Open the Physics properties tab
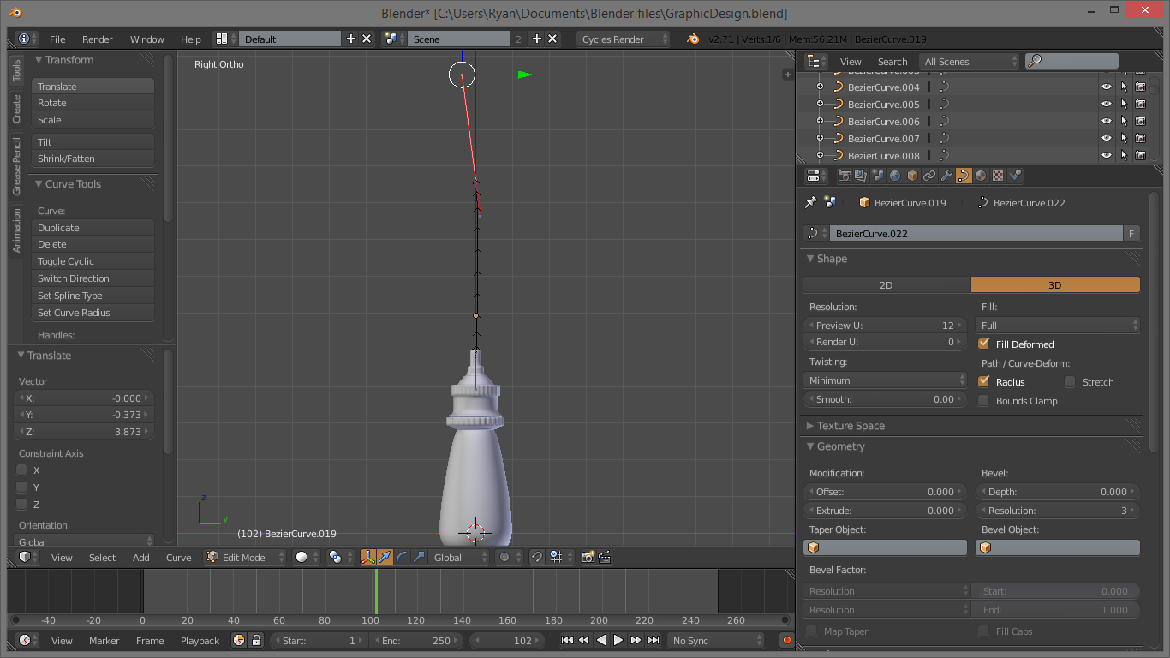Image resolution: width=1170 pixels, height=658 pixels. [x=1016, y=176]
